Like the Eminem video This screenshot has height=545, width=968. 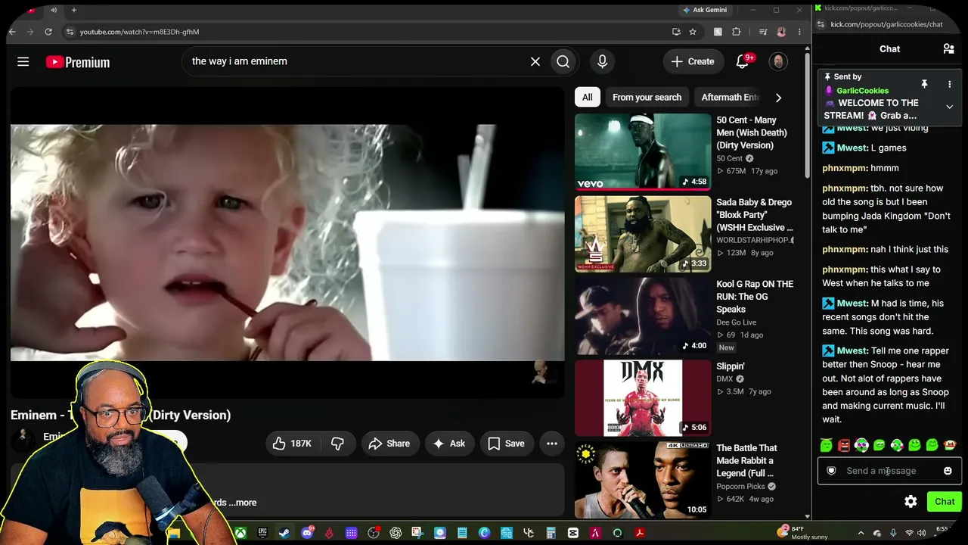point(292,444)
